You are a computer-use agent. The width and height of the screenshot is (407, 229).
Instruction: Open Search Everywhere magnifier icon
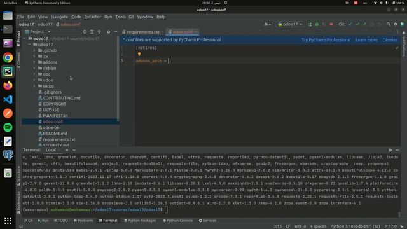click(388, 24)
